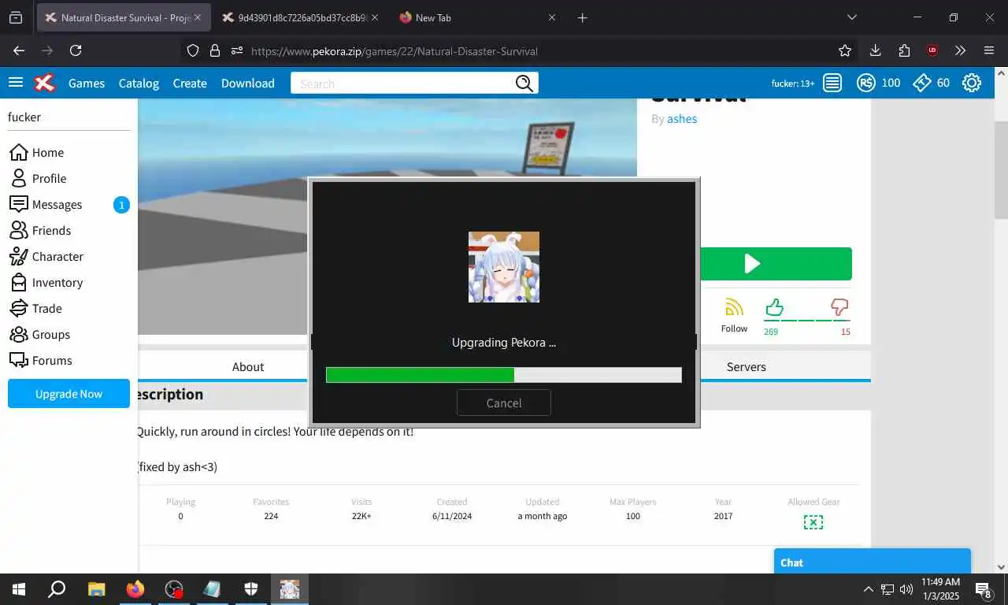This screenshot has height=605, width=1008.
Task: Click the thumbs down dislike icon
Action: tap(840, 307)
